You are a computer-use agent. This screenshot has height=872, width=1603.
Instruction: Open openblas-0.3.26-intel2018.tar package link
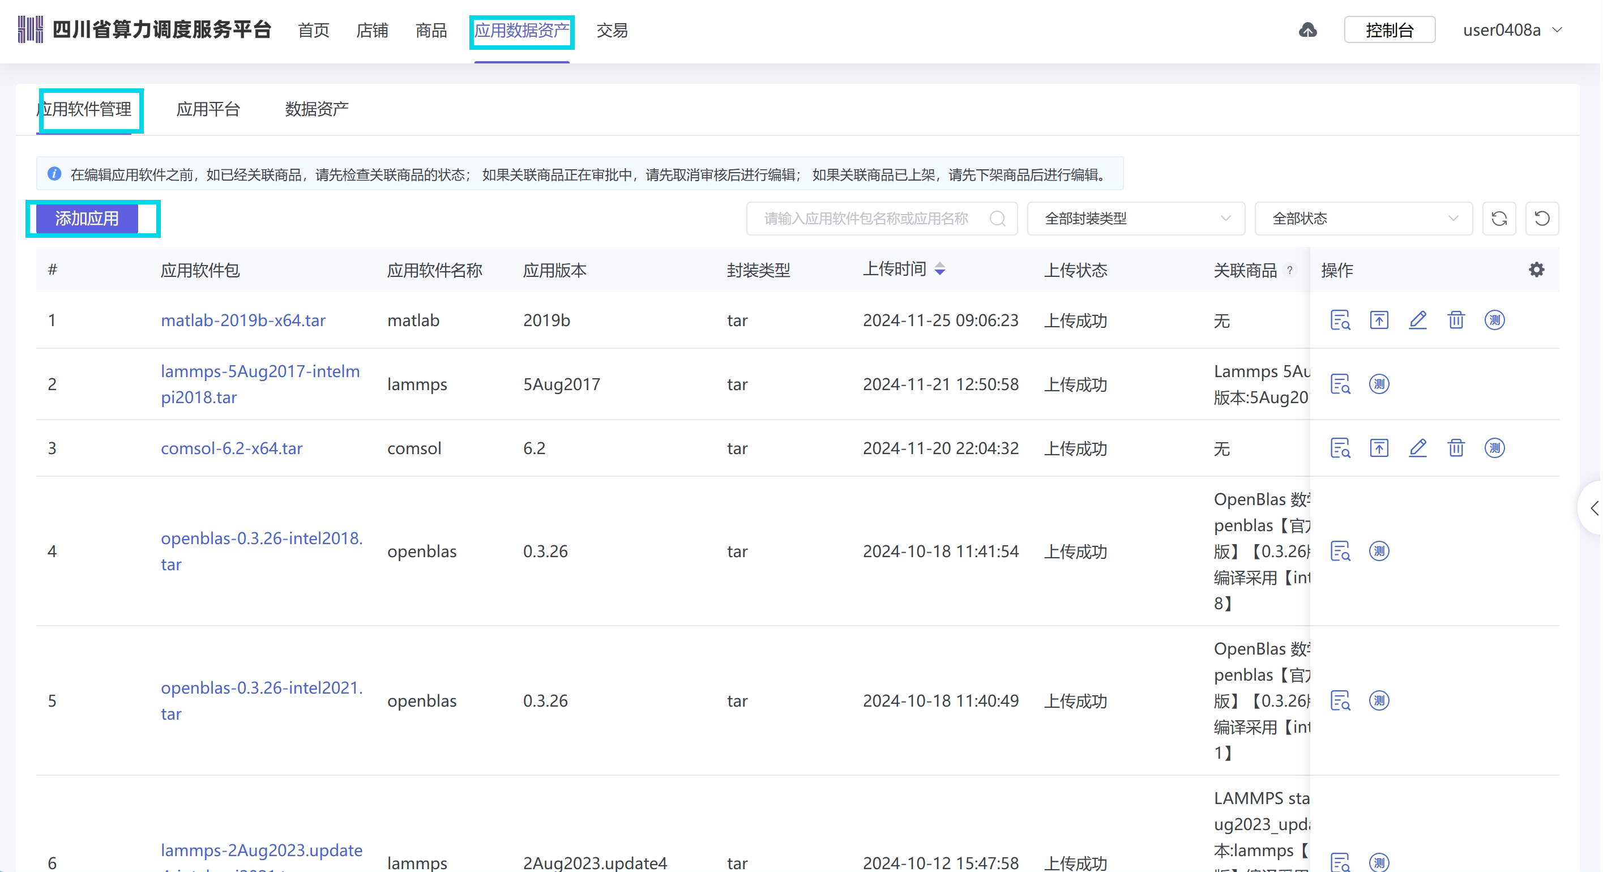[x=262, y=552]
